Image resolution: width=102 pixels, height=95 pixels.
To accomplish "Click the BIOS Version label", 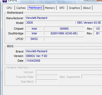I will (x=18, y=56).
